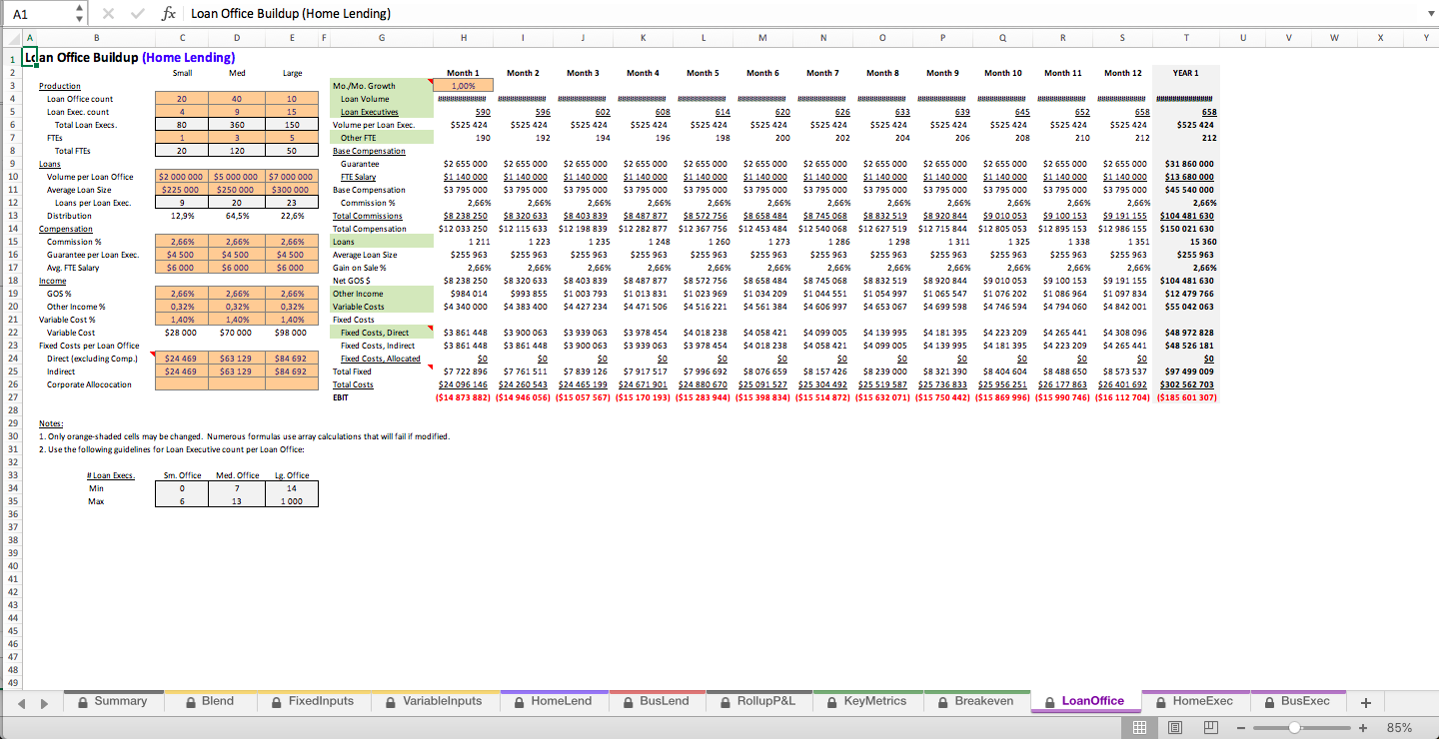Step the Name Box arrows
Viewport: 1439px width, 739px height.
click(x=80, y=14)
